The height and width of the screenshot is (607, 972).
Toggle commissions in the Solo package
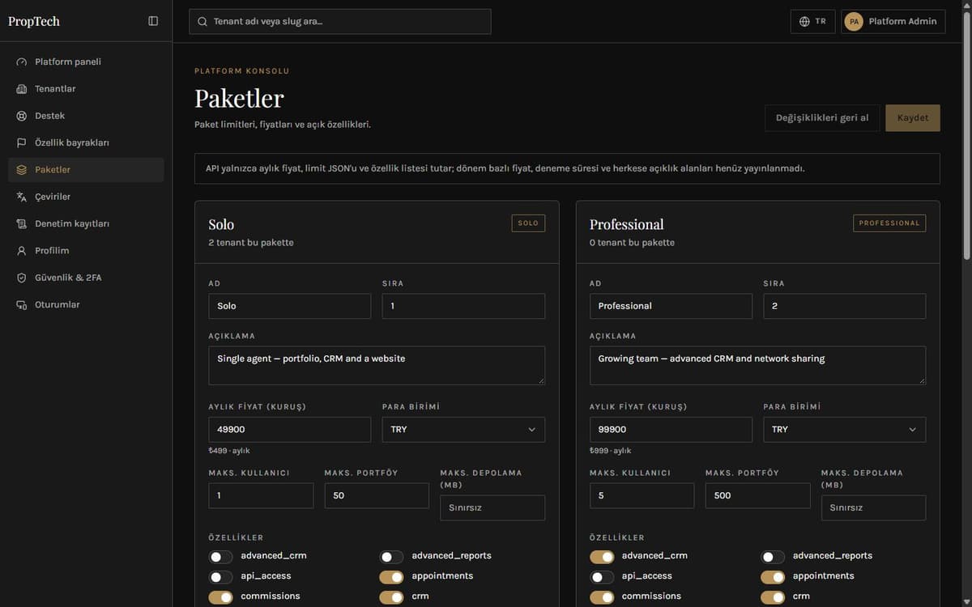(220, 597)
